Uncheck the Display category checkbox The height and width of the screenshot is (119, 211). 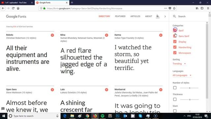click(175, 42)
